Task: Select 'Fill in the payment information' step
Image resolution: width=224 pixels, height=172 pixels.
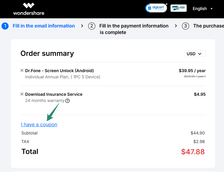Action: pos(134,26)
